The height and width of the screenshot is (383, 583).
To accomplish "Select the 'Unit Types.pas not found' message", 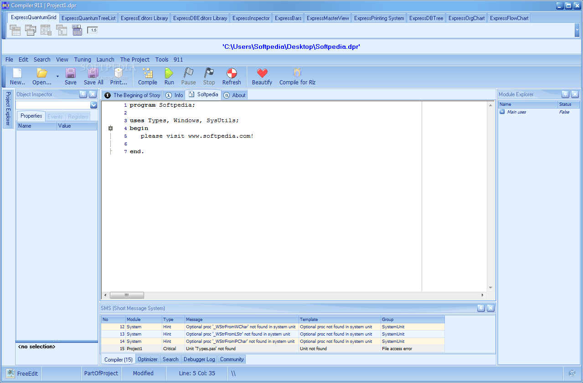I will 273,349.
